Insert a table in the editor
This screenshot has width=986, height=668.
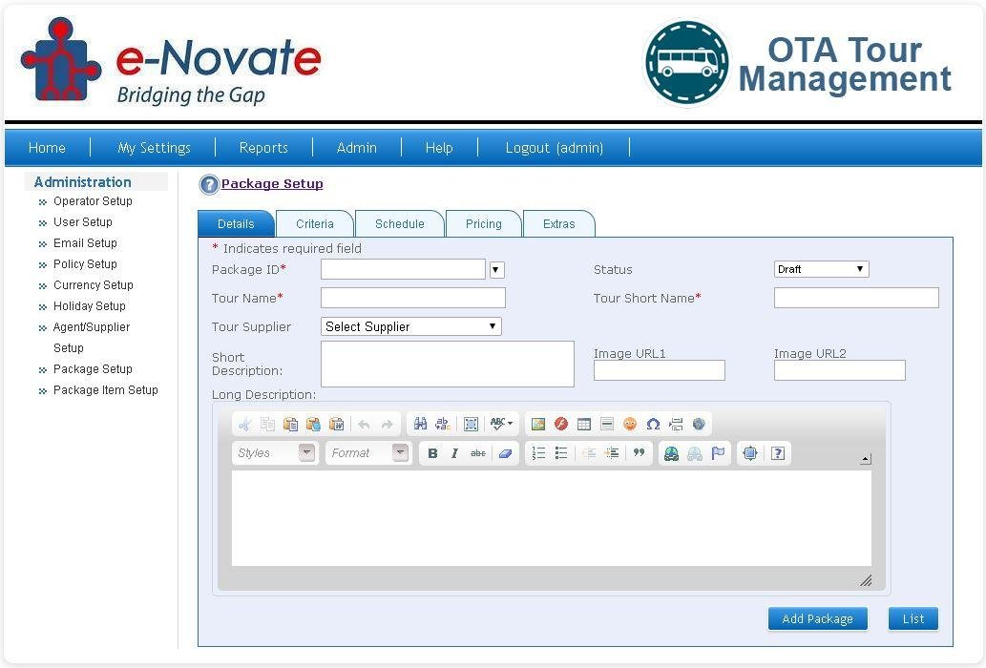[584, 425]
